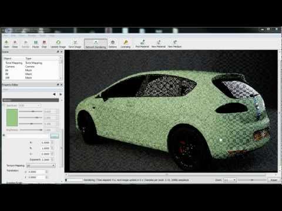Close the Scene panel

62,52
